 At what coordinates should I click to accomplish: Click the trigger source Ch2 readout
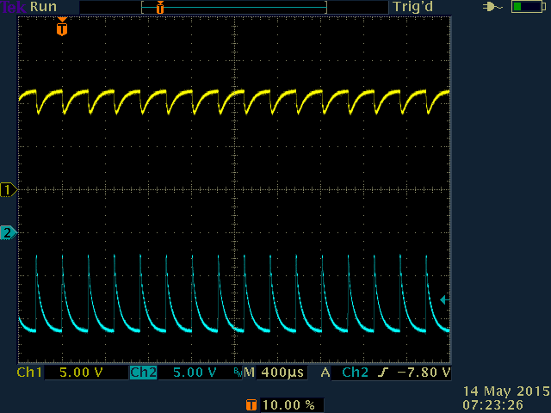click(x=355, y=373)
